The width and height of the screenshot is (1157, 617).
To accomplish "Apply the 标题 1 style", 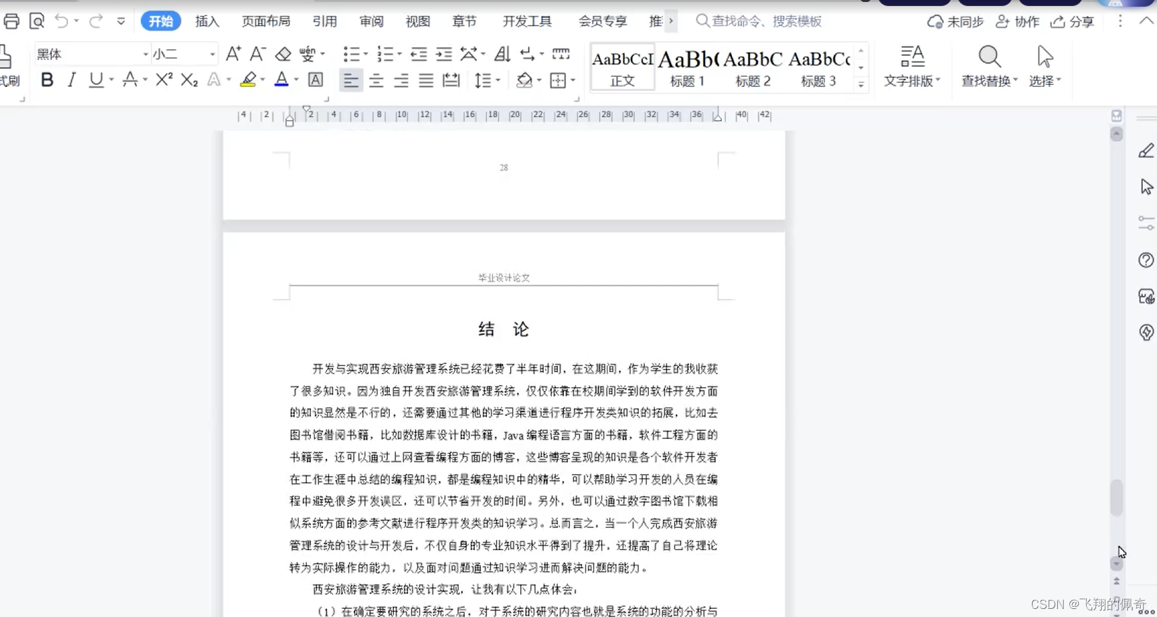I will click(687, 67).
